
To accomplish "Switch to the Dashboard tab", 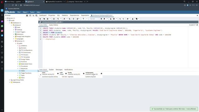I will (43, 15).
